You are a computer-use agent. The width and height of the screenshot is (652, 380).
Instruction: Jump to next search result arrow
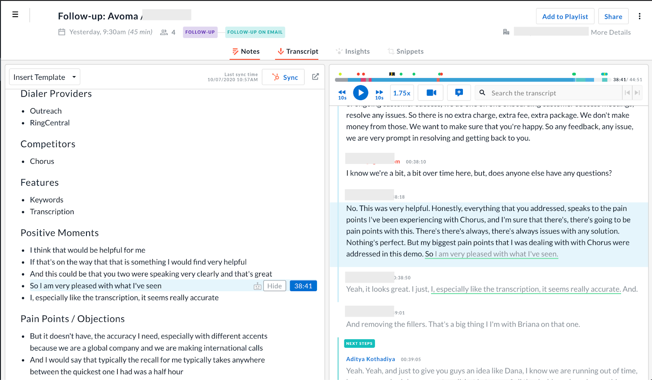click(x=637, y=93)
